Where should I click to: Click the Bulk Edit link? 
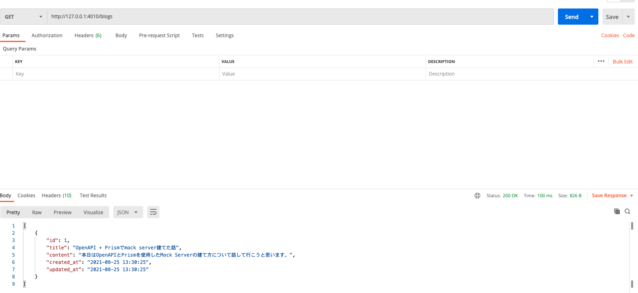622,62
